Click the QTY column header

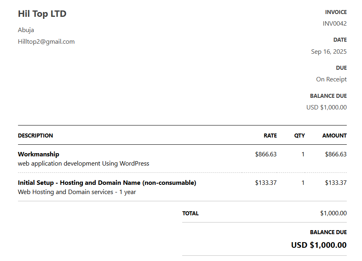(x=300, y=136)
